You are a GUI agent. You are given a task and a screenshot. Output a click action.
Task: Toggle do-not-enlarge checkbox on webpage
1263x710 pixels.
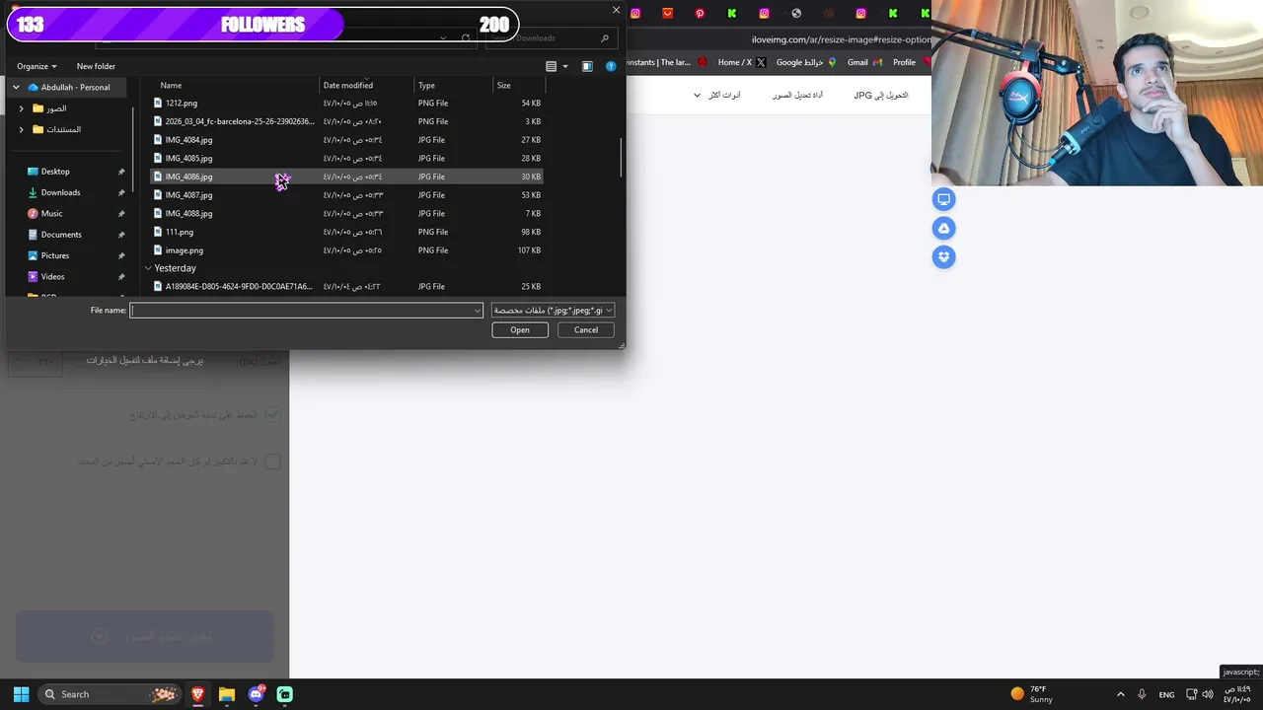(272, 461)
